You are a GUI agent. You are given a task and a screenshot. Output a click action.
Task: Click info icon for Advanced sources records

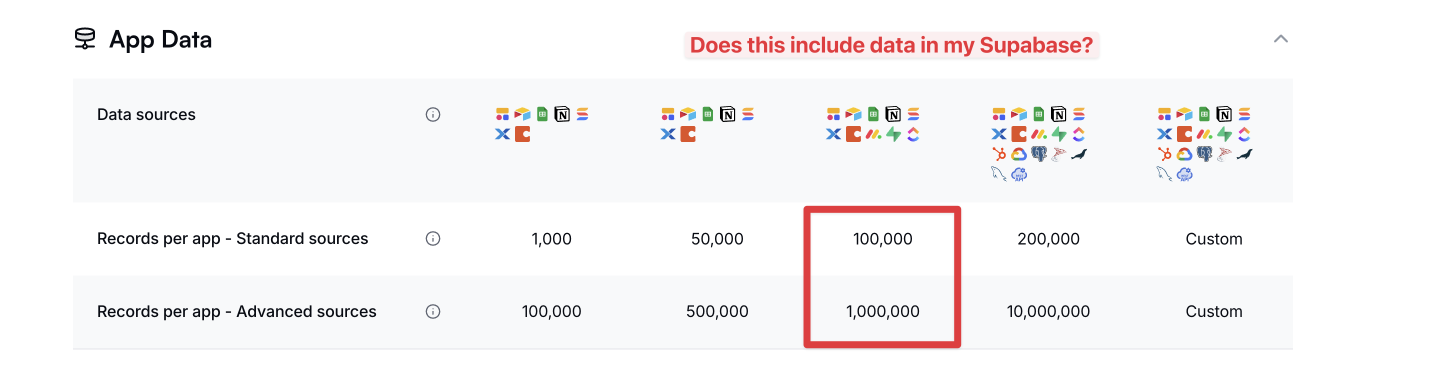(433, 311)
